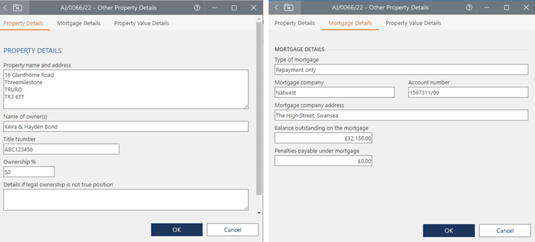
Task: Click folder icon in left window title bar
Action: [x=18, y=8]
